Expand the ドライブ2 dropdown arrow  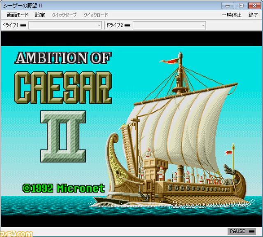click(203, 26)
